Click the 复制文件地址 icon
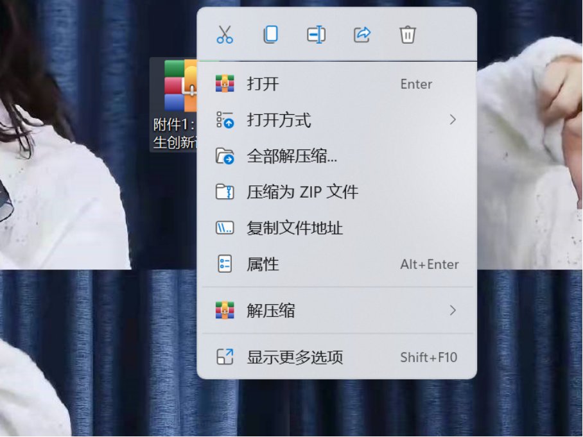 [226, 228]
